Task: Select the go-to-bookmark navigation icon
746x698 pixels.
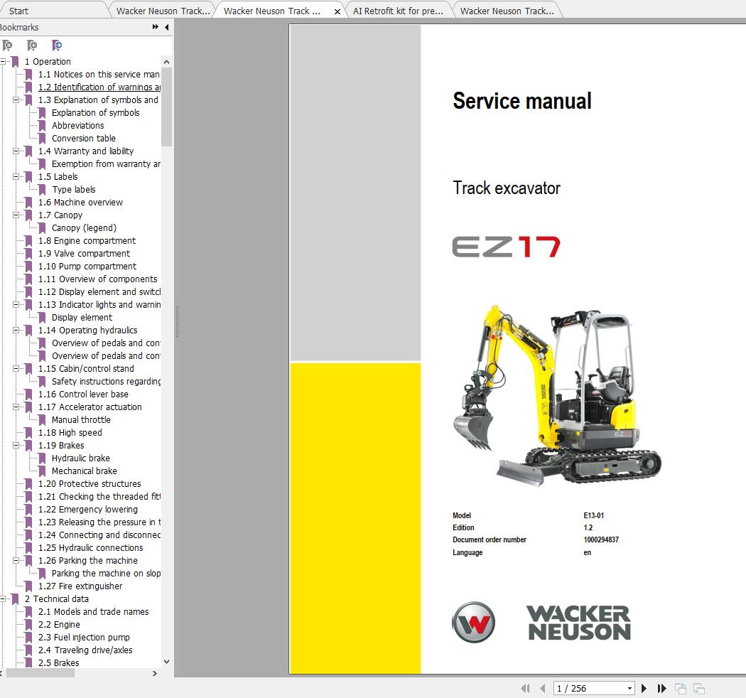Action: [57, 45]
